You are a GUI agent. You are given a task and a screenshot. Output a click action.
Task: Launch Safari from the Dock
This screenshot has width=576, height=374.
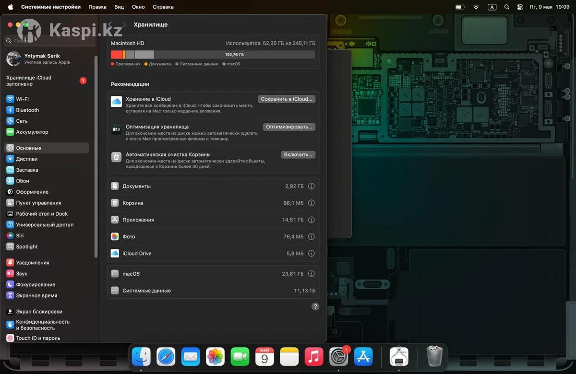(166, 357)
